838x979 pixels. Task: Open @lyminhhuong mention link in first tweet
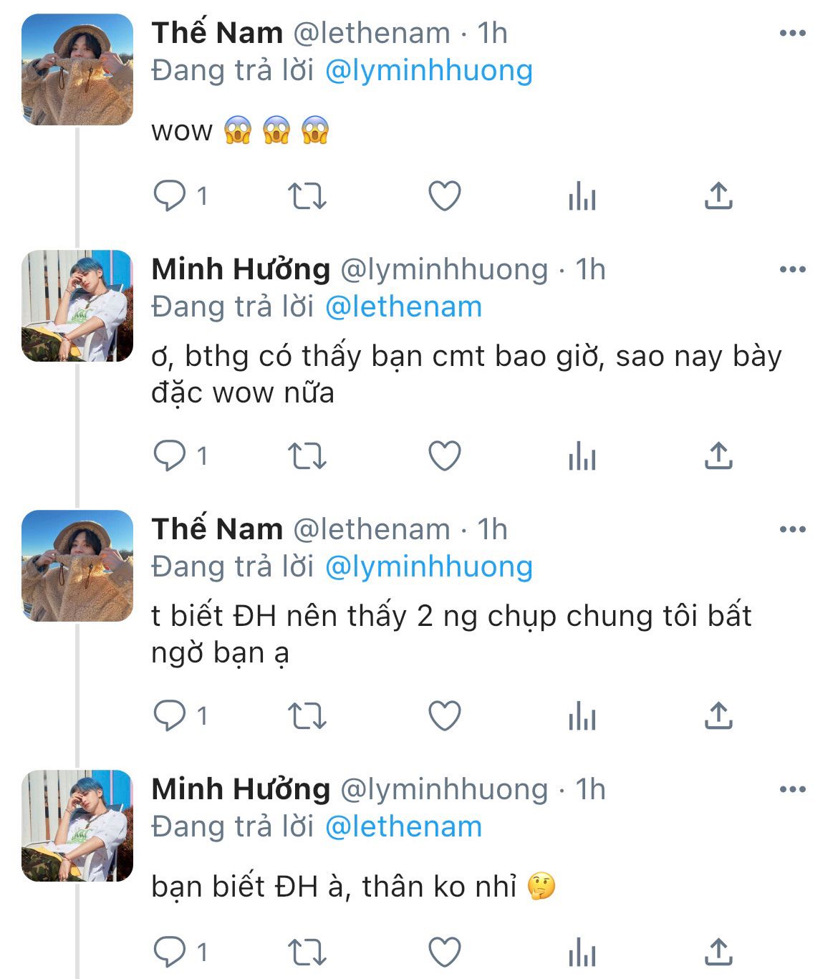tap(428, 71)
